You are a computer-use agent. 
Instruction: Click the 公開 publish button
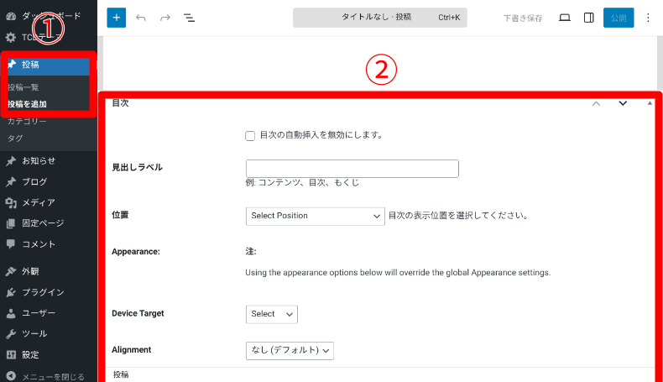619,18
